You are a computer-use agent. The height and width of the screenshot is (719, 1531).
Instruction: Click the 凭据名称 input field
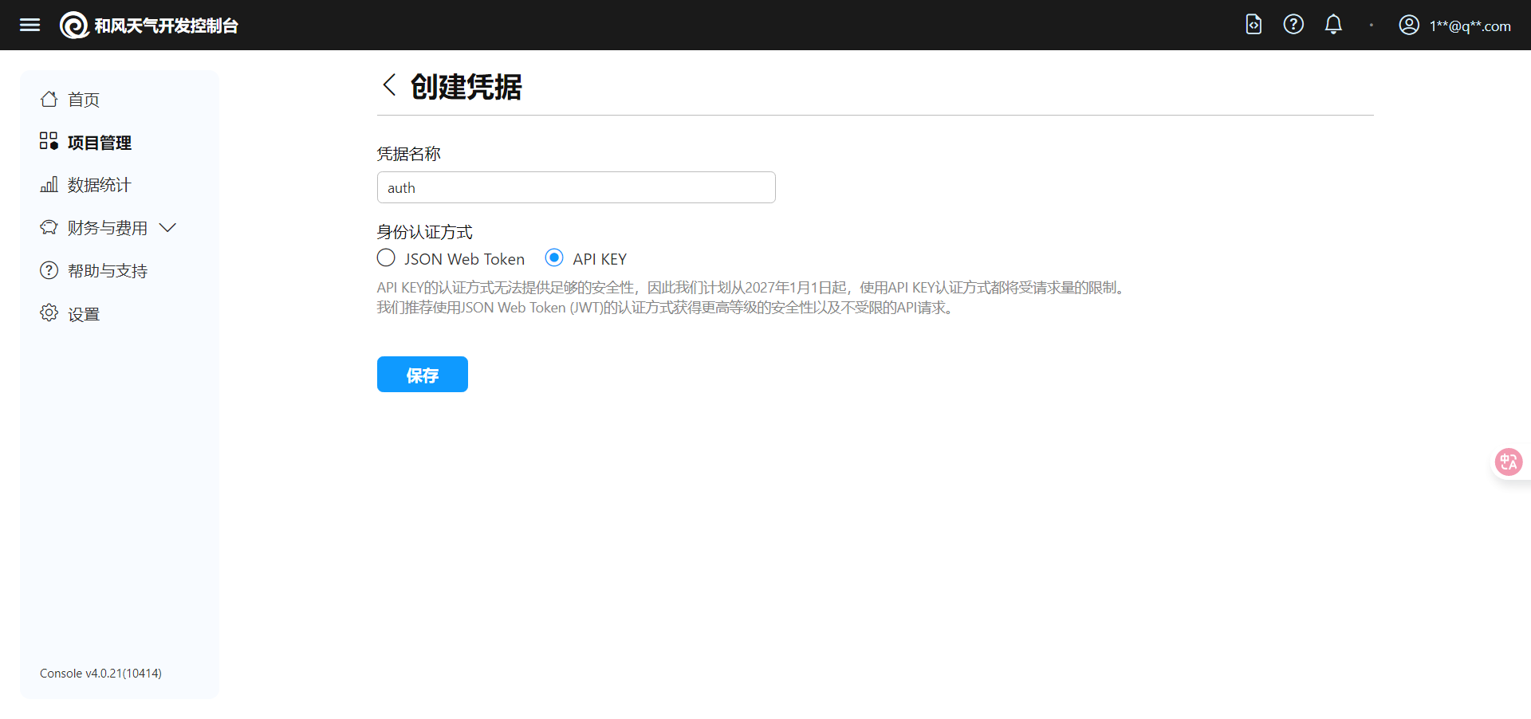[x=576, y=188]
